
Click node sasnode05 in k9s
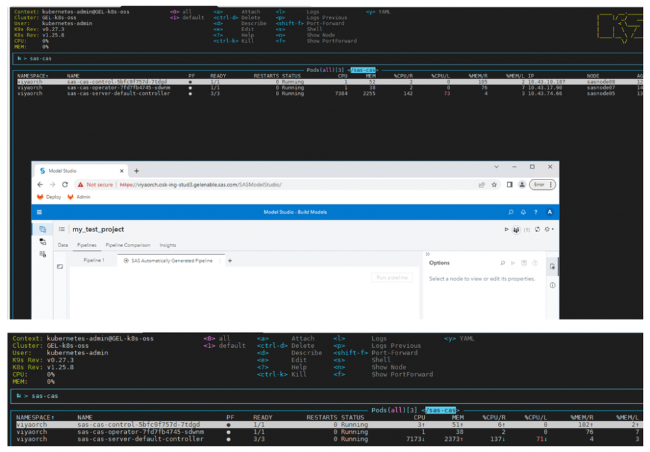click(x=601, y=94)
